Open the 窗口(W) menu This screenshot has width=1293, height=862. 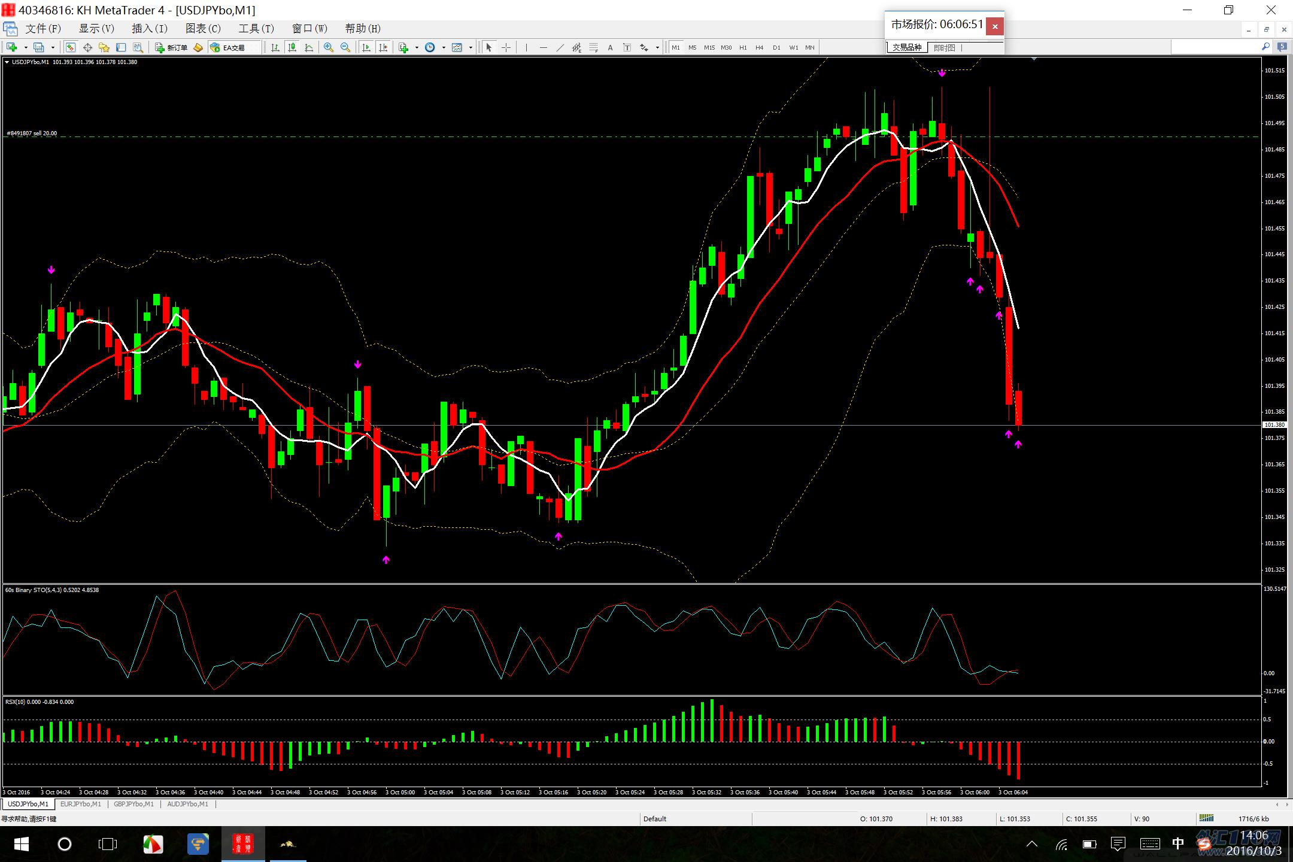tap(309, 28)
